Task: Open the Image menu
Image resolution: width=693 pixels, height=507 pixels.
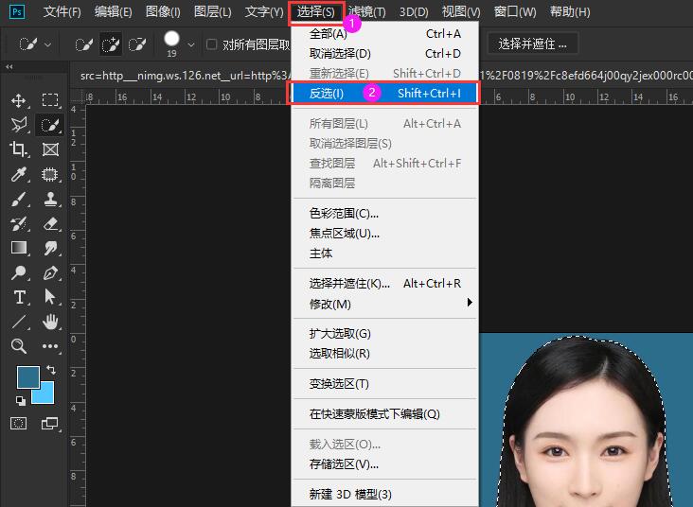Action: point(163,11)
